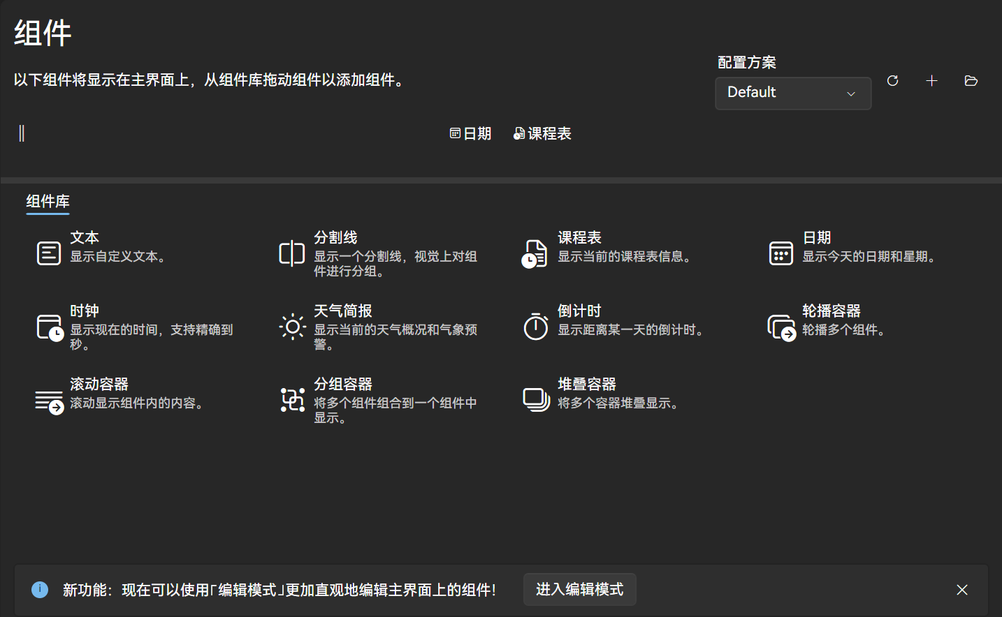1002x617 pixels.
Task: Click the 进入编辑模式 button
Action: pyautogui.click(x=579, y=590)
